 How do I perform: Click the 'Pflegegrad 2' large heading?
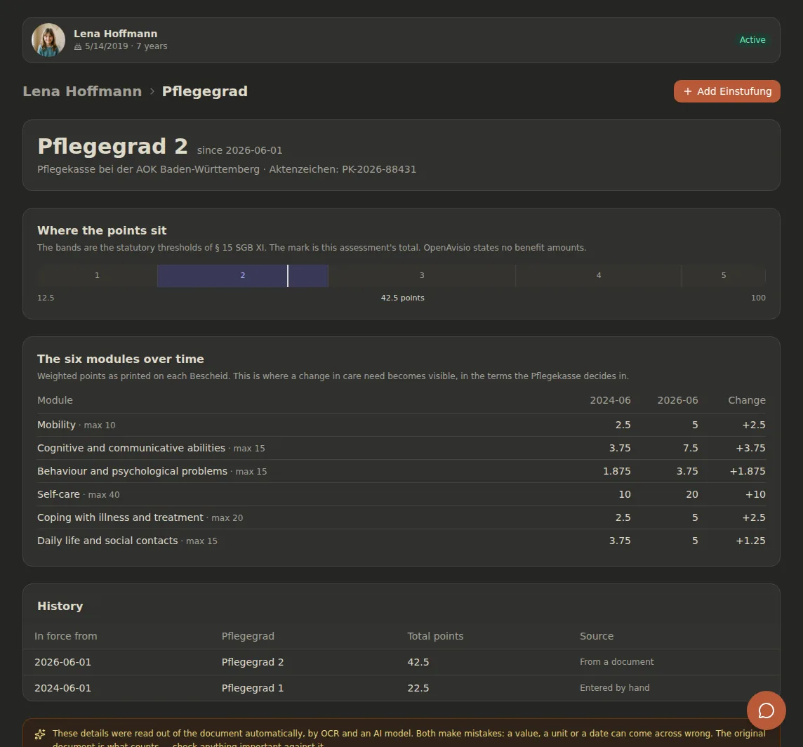pos(113,147)
